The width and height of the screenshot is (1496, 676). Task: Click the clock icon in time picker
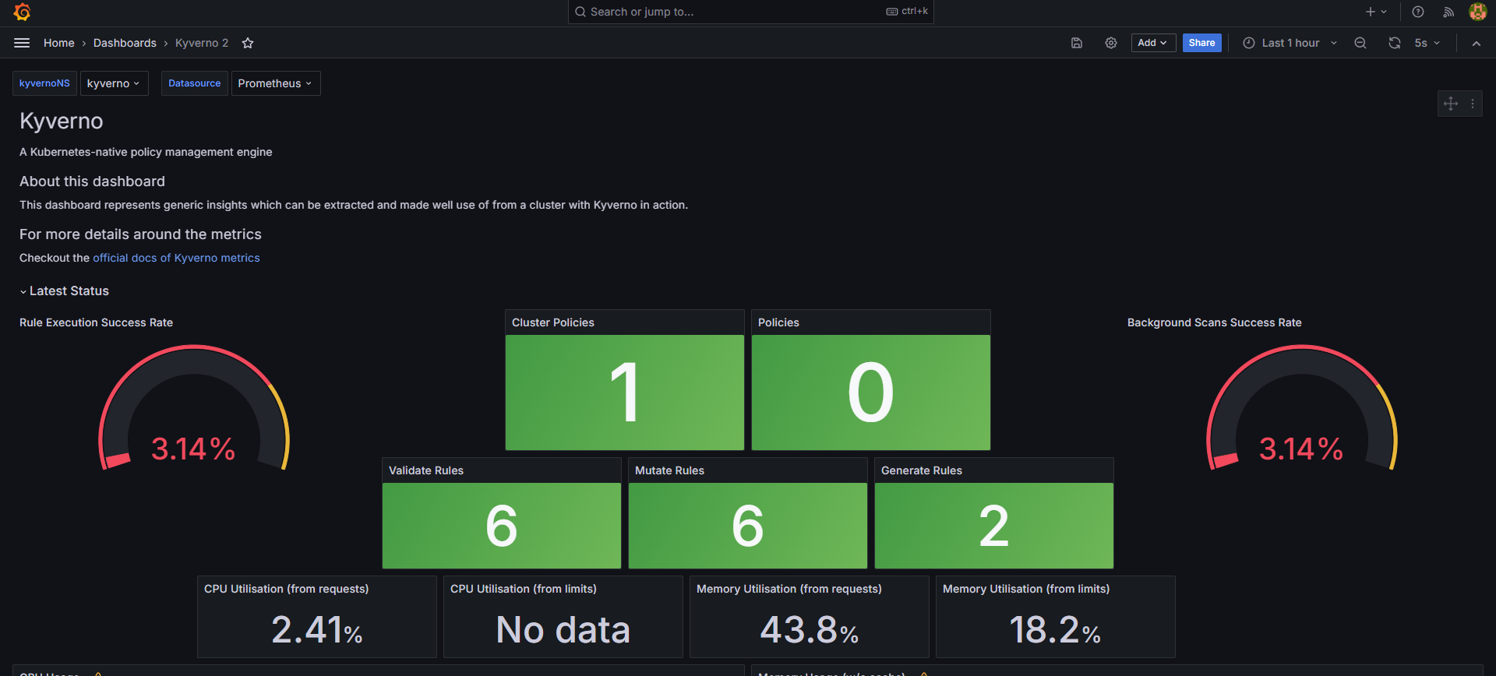click(x=1249, y=43)
